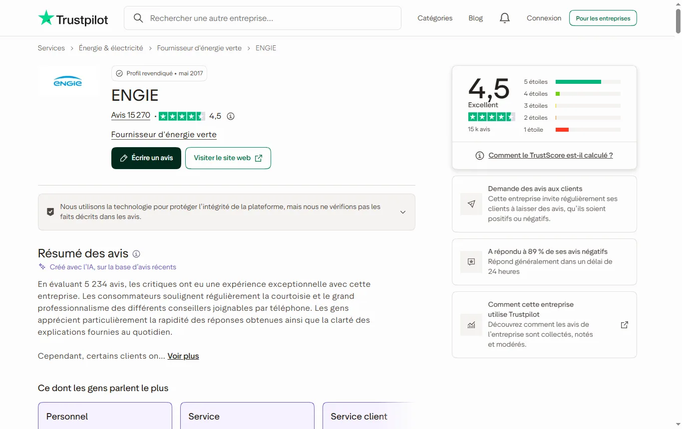Filter reviews by the 2 étoiles row
Viewport: 682px width, 429px height.
[572, 118]
